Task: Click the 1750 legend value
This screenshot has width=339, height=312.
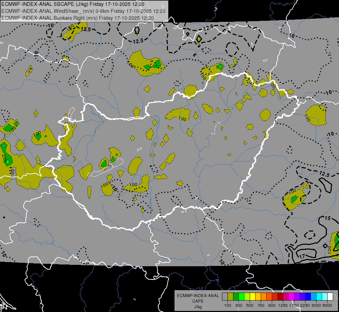Action: coord(294,305)
